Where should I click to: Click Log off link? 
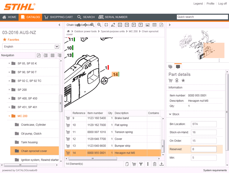[x=222, y=4]
